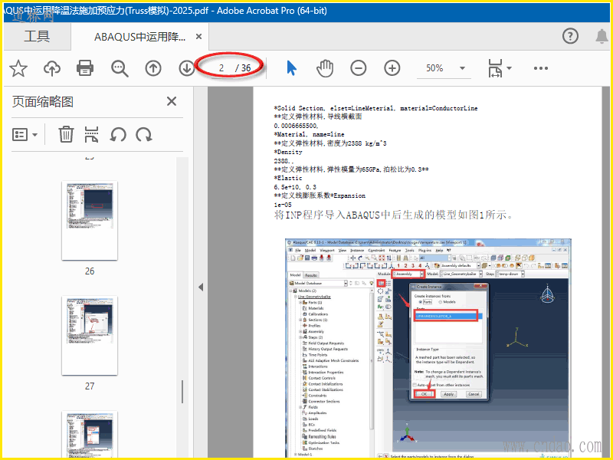
Task: Open the Viewport menu in Abaqus
Action: pyautogui.click(x=327, y=250)
